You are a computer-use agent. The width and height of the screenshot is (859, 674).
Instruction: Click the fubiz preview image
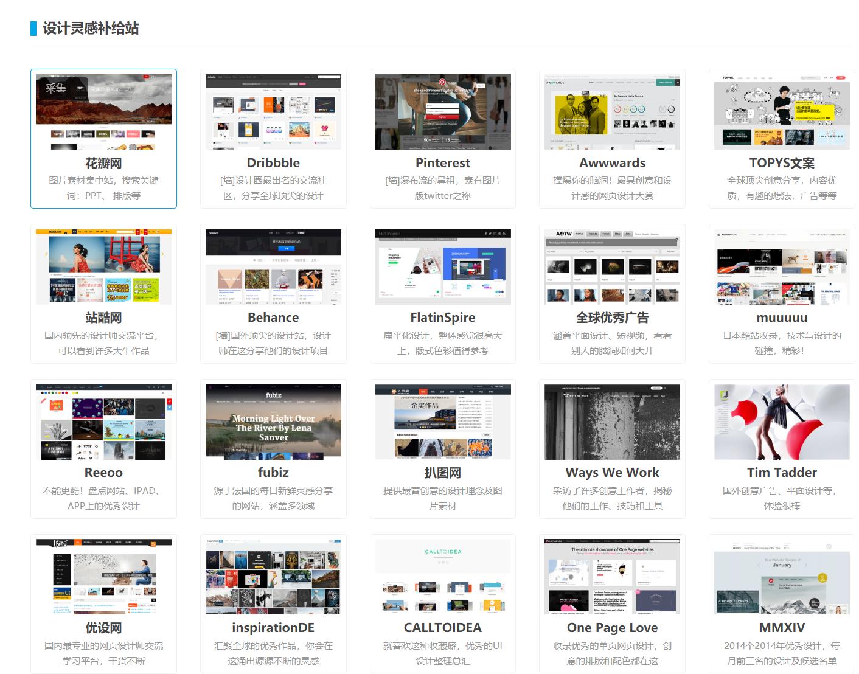pos(273,422)
